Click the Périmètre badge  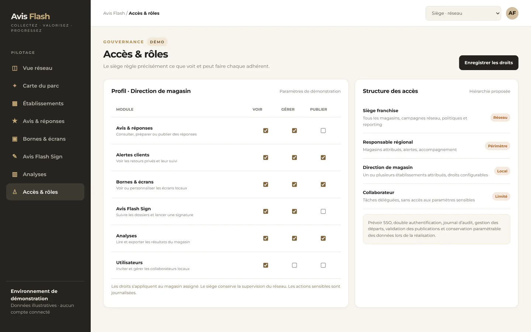[x=497, y=146]
